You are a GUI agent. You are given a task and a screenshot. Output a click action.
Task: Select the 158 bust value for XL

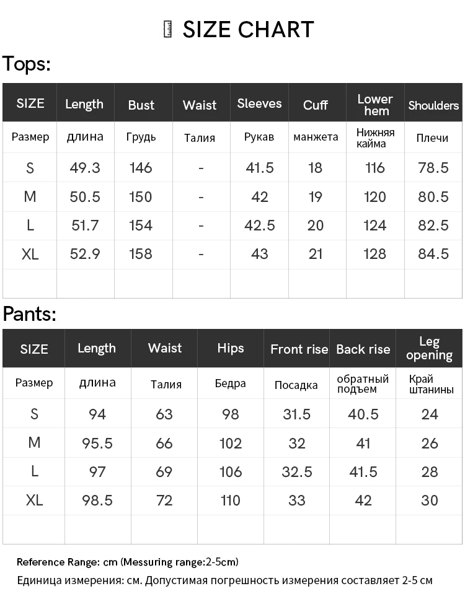click(141, 254)
